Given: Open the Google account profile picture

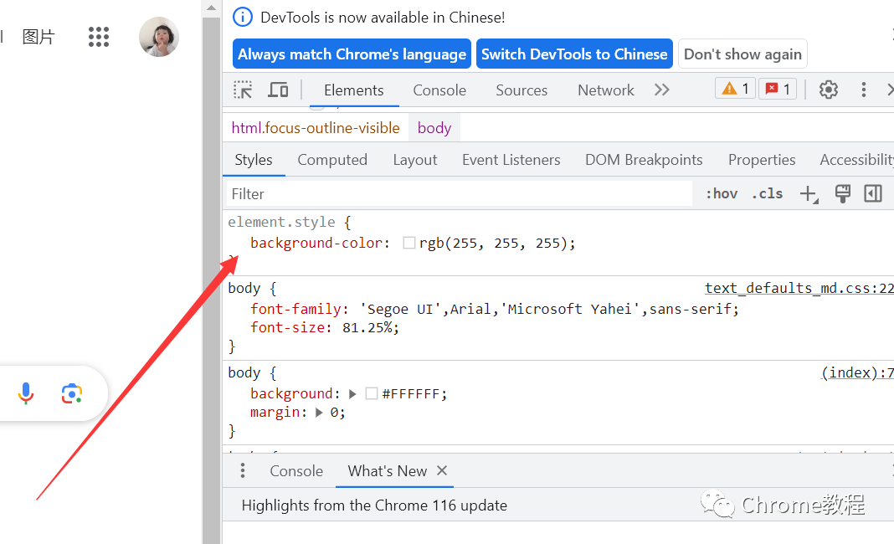Looking at the screenshot, I should (x=159, y=37).
